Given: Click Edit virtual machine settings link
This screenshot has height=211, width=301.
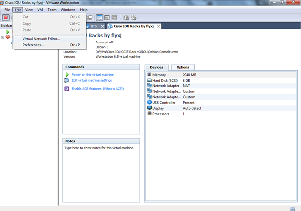Looking at the screenshot, I should (92, 80).
